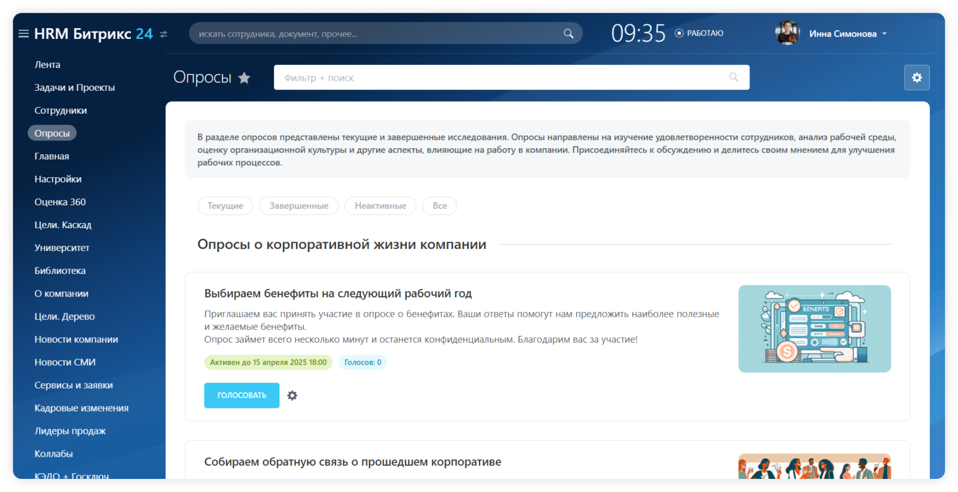The image size is (958, 492).
Task: Open page settings gear button
Action: [x=917, y=78]
